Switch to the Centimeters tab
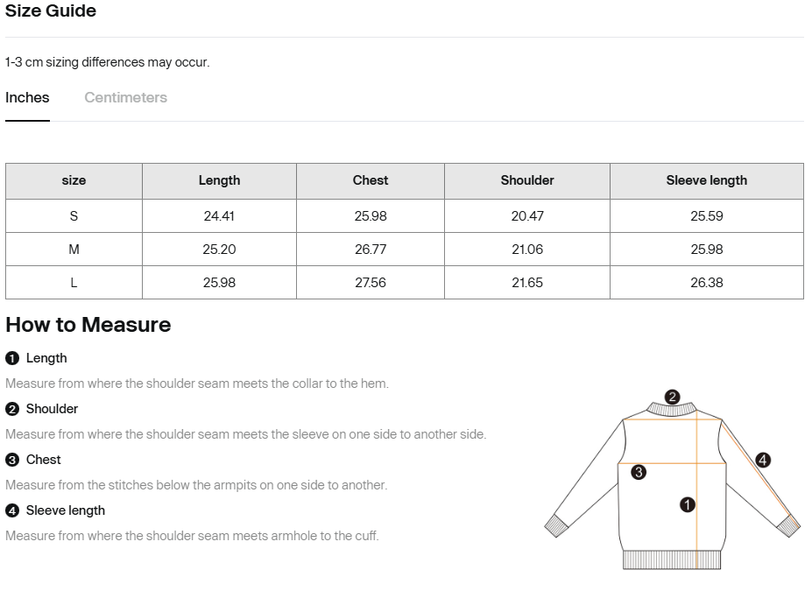Viewport: 812px width, 598px height. pyautogui.click(x=125, y=97)
